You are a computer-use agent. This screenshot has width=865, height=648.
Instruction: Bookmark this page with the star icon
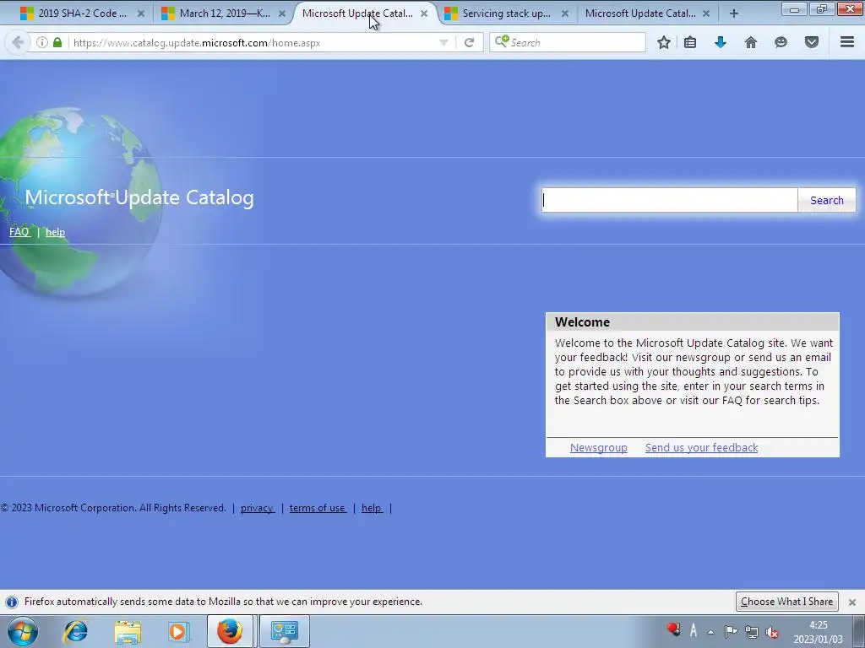coord(664,42)
